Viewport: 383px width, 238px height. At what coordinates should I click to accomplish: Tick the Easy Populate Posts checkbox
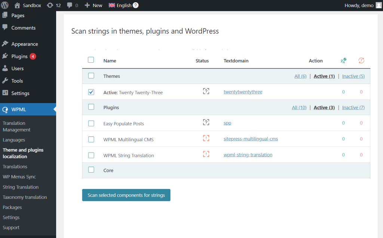[x=91, y=123]
